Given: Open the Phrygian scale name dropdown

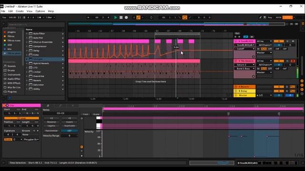Looking at the screenshot, I should tap(31, 139).
